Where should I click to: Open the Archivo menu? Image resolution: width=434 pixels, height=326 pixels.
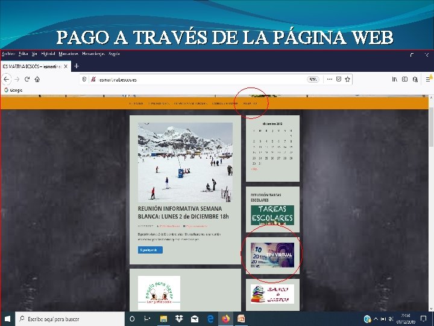coord(8,54)
